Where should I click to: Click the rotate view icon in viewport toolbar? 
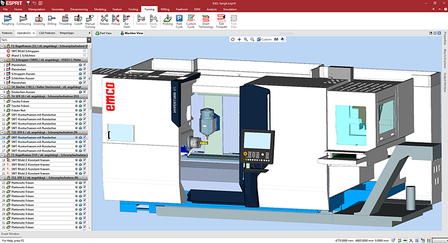click(232, 39)
